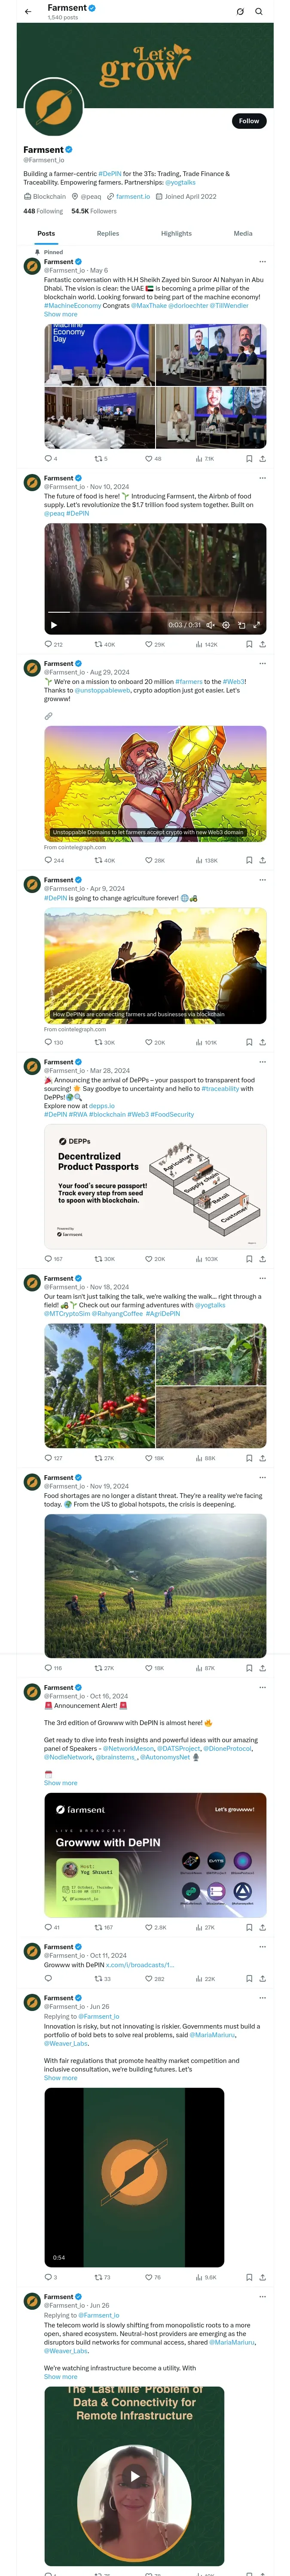
Task: Open video settings gear in the player
Action: [226, 625]
